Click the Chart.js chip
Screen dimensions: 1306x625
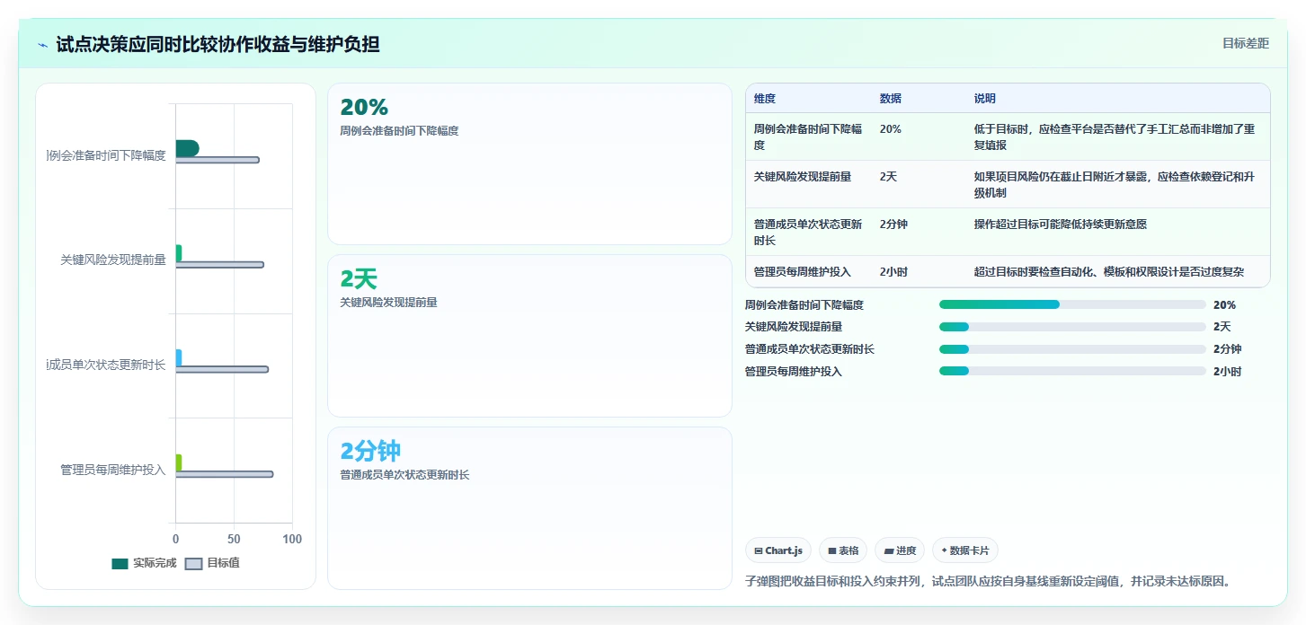point(778,550)
